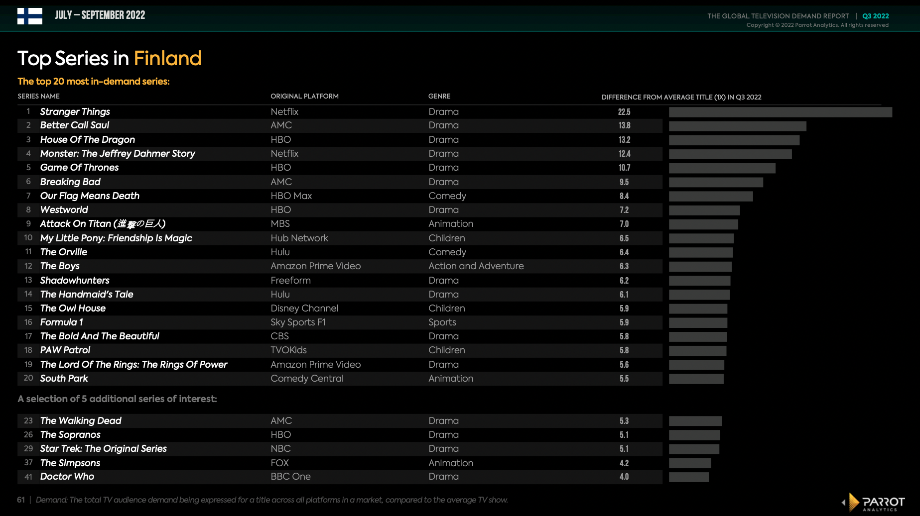Select 'Freeform' platform cell

[x=290, y=281]
